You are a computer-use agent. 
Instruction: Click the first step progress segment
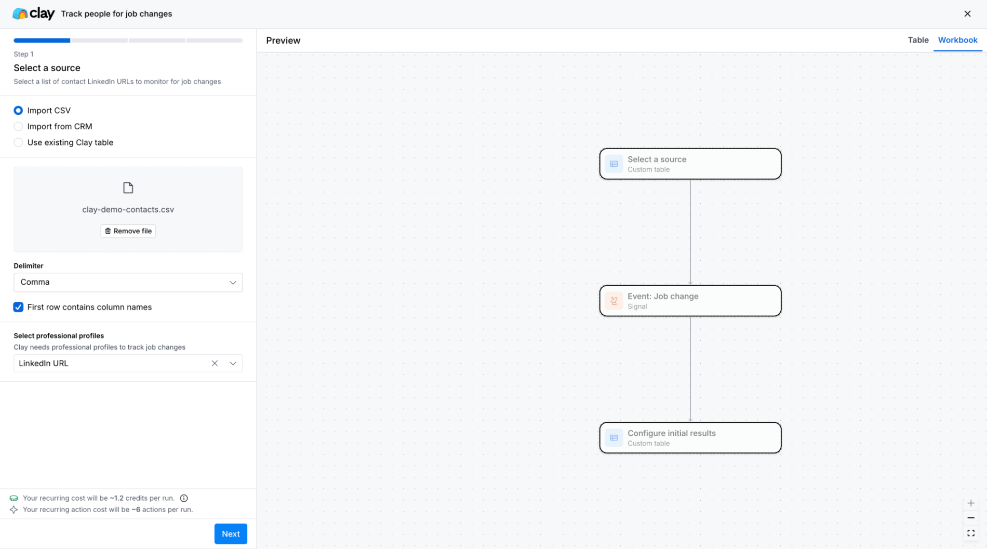pos(42,41)
